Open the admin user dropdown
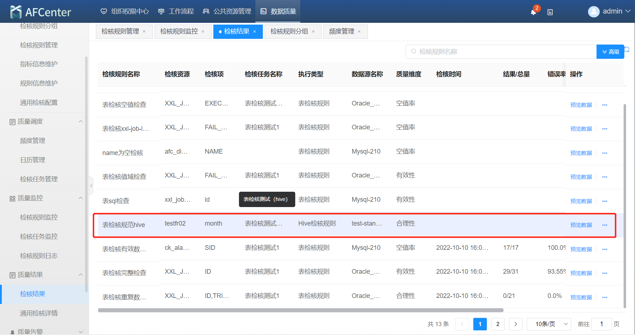The image size is (635, 335). [609, 11]
